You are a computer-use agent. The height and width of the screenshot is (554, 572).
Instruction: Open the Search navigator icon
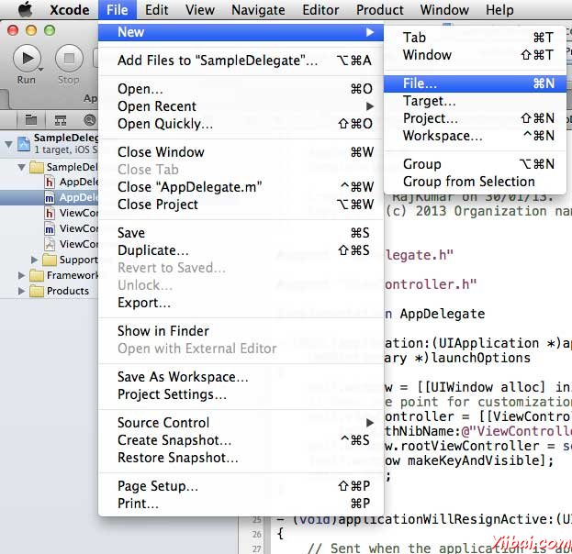click(89, 120)
